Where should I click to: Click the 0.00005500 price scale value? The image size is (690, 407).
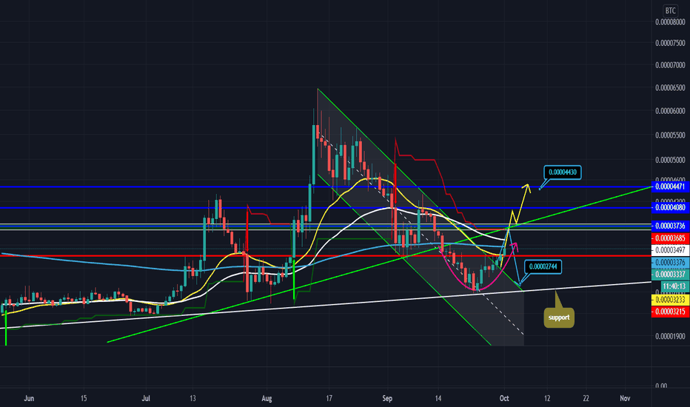pyautogui.click(x=670, y=135)
